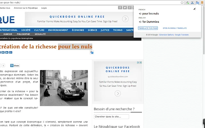Viewport: 205px width, 128px height.
Task: Open the Techno section
Action: point(118,30)
